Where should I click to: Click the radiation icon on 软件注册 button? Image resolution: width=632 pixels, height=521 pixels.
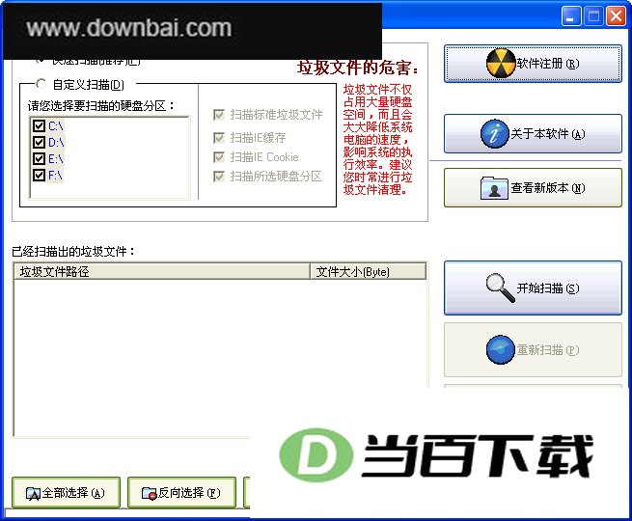[501, 64]
